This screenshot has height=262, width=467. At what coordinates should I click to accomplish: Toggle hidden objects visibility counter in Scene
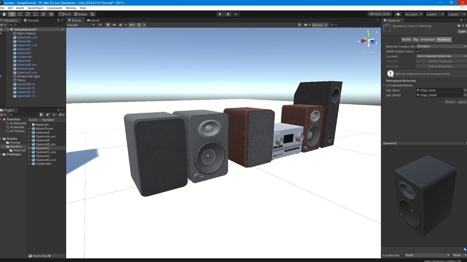point(132,25)
